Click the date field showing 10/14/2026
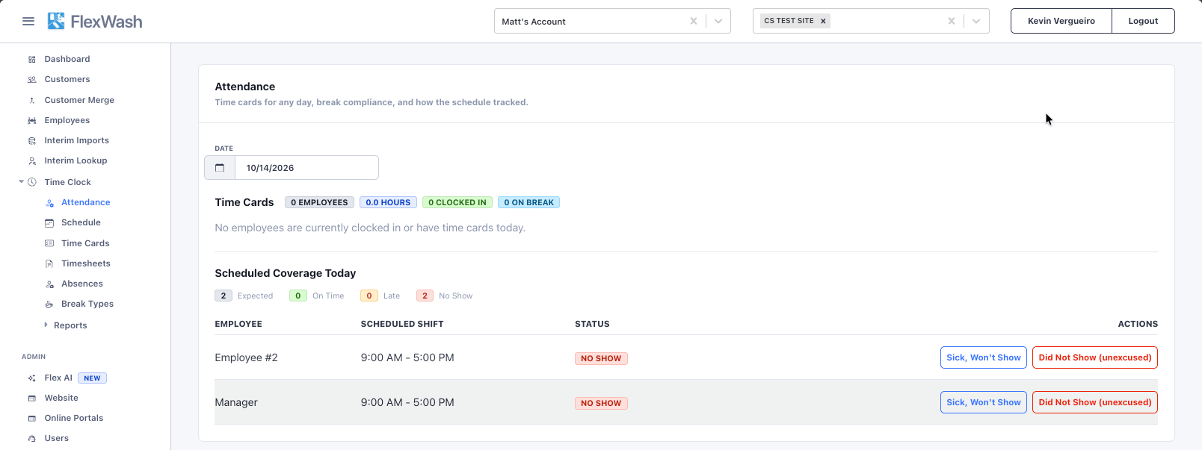This screenshot has width=1202, height=450. pos(306,168)
